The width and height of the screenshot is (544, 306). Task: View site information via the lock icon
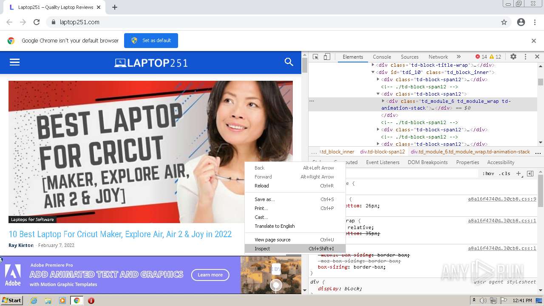(x=53, y=22)
